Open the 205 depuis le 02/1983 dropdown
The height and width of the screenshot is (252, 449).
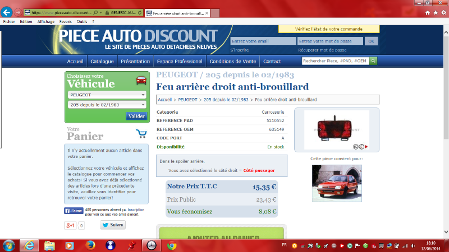click(x=107, y=105)
